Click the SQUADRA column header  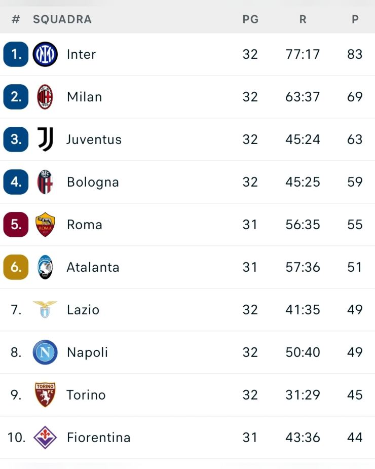62,19
